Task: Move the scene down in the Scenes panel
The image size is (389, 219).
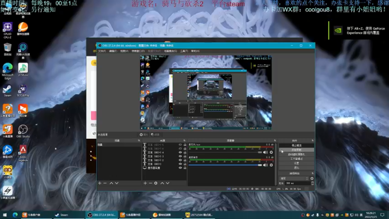Action: (x=117, y=183)
